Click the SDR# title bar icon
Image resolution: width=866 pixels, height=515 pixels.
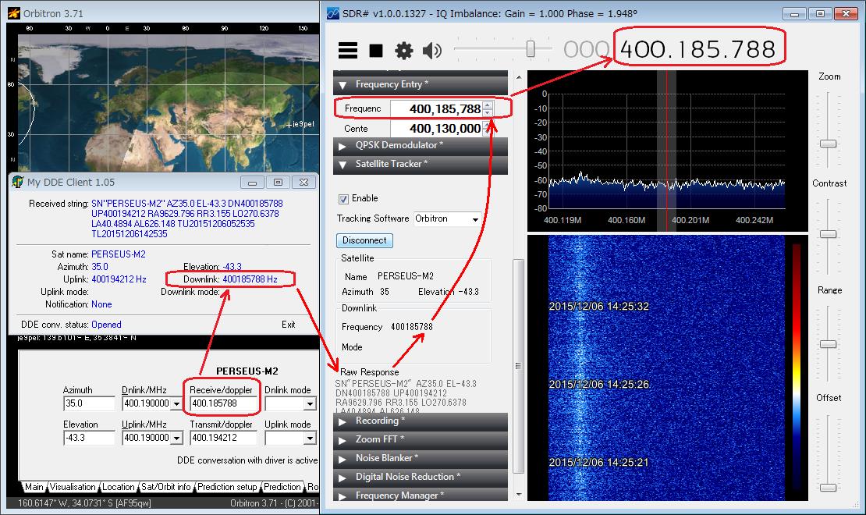(x=332, y=13)
